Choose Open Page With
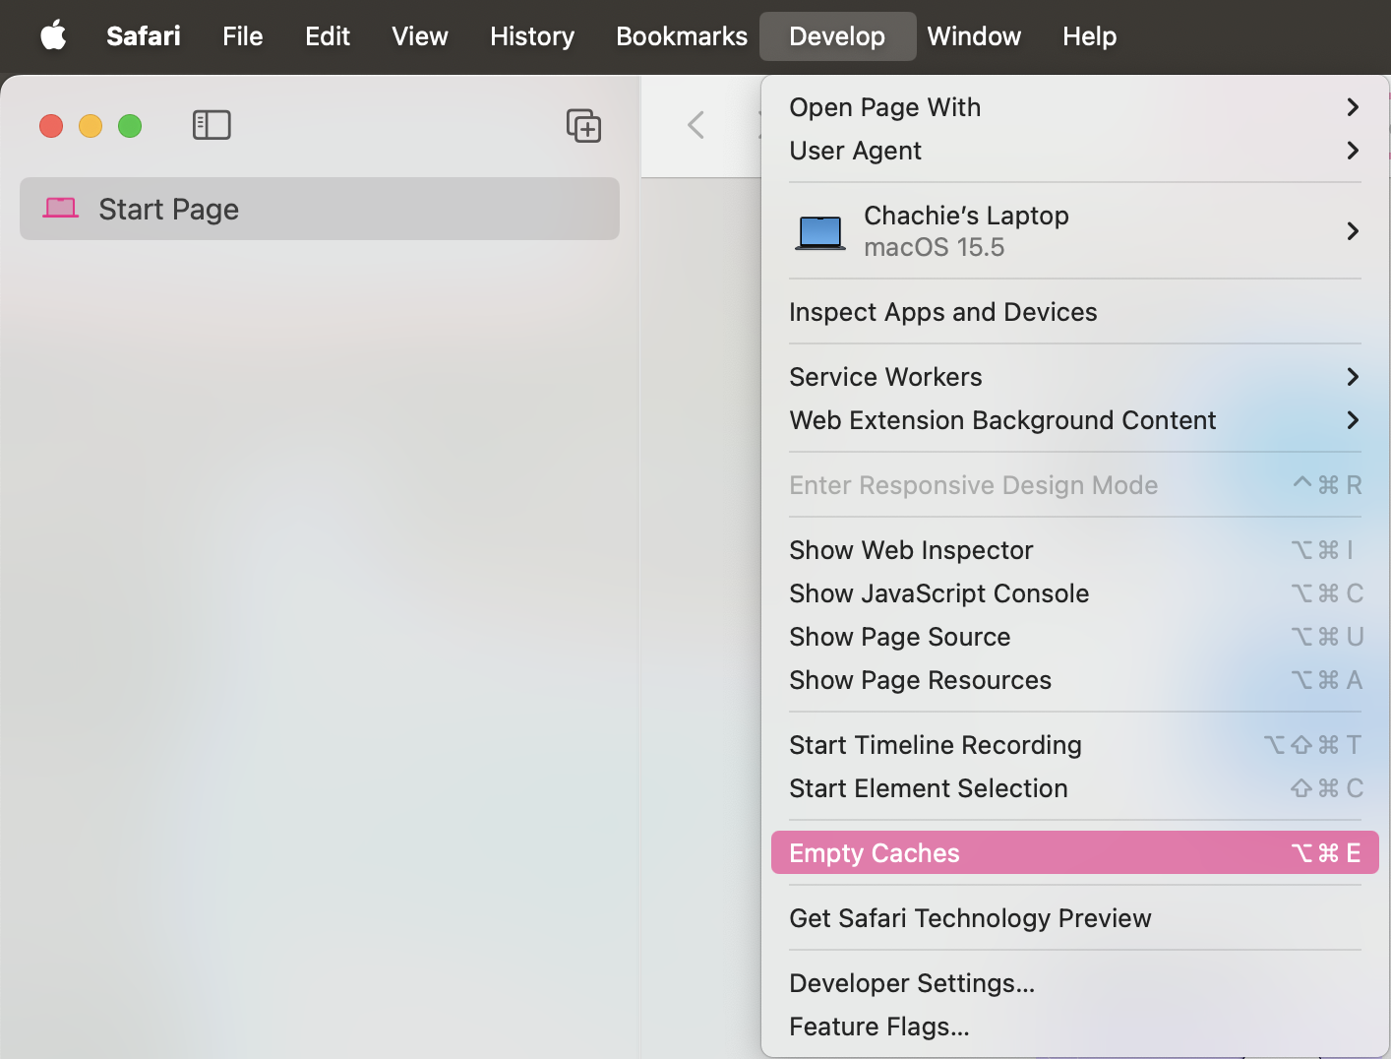The width and height of the screenshot is (1391, 1059). point(1075,107)
